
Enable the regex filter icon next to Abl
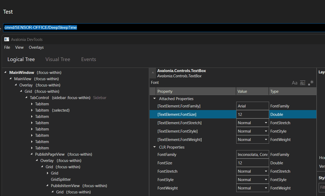pos(311,83)
